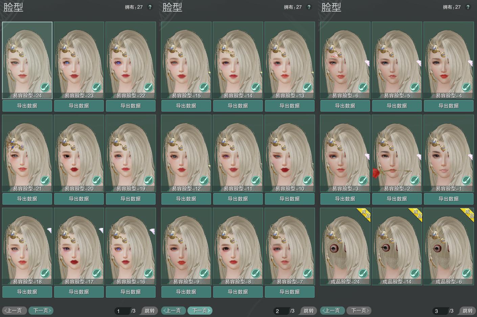
Task: Click brush edit icon on 易容脸型-21
Action: click(45, 181)
